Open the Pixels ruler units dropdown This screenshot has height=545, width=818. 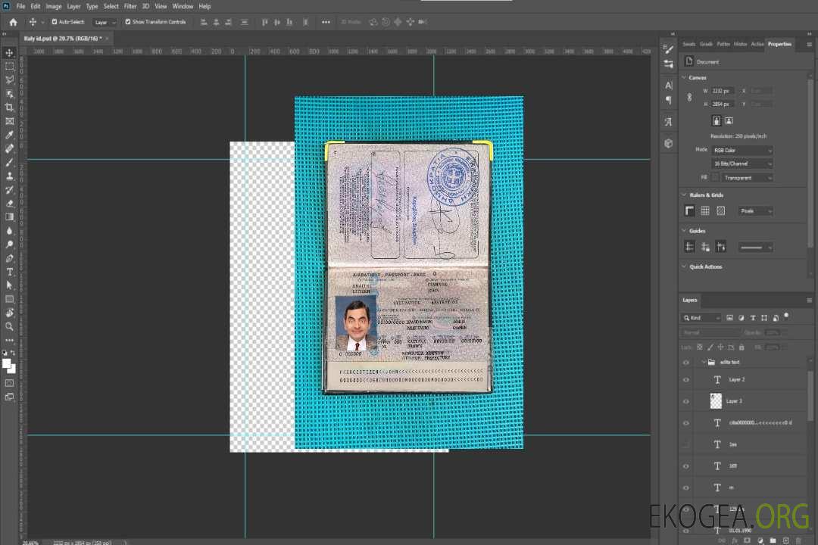tap(756, 211)
